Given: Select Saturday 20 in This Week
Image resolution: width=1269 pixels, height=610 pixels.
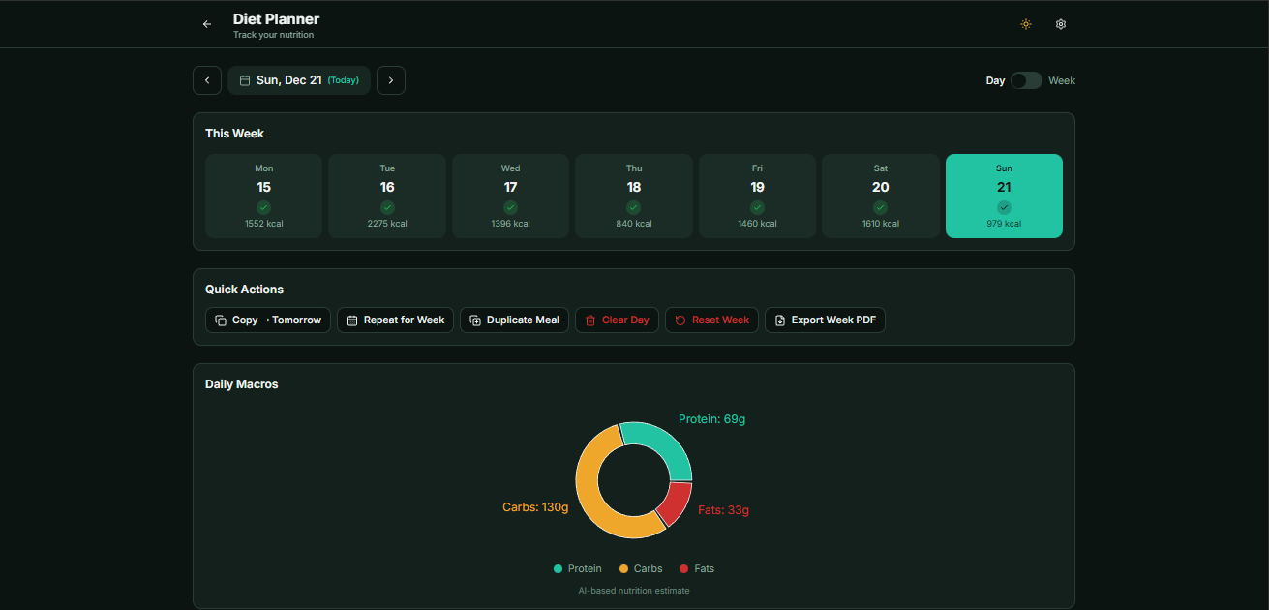Looking at the screenshot, I should point(880,194).
